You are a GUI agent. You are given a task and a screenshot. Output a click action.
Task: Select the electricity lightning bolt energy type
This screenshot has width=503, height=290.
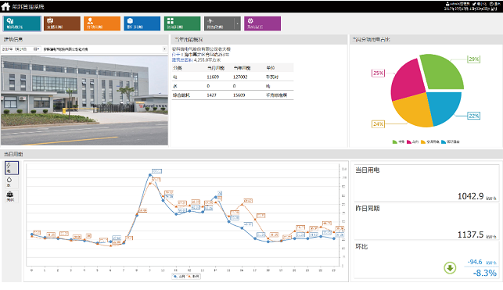pyautogui.click(x=12, y=168)
